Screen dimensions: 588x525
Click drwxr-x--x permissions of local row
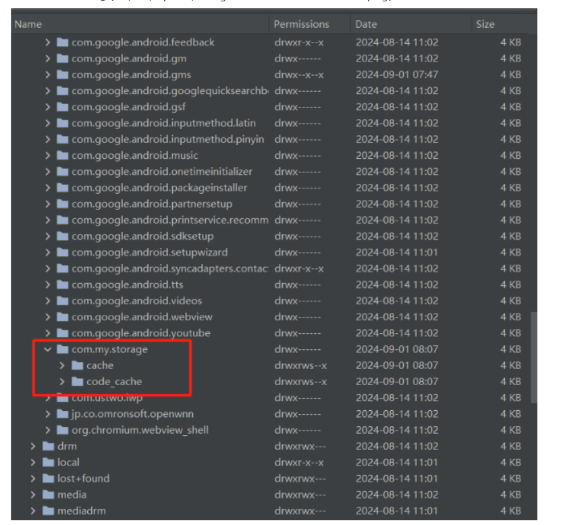point(299,462)
